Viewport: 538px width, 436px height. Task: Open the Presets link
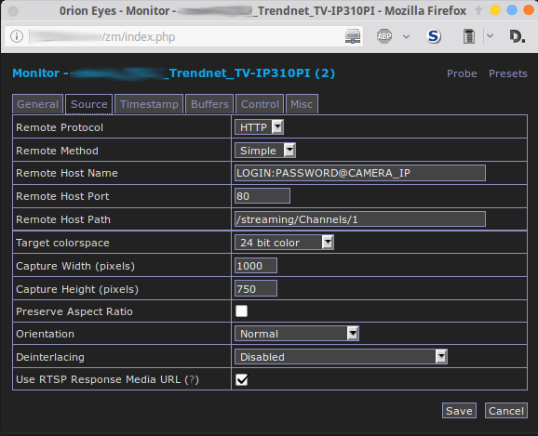pos(508,73)
